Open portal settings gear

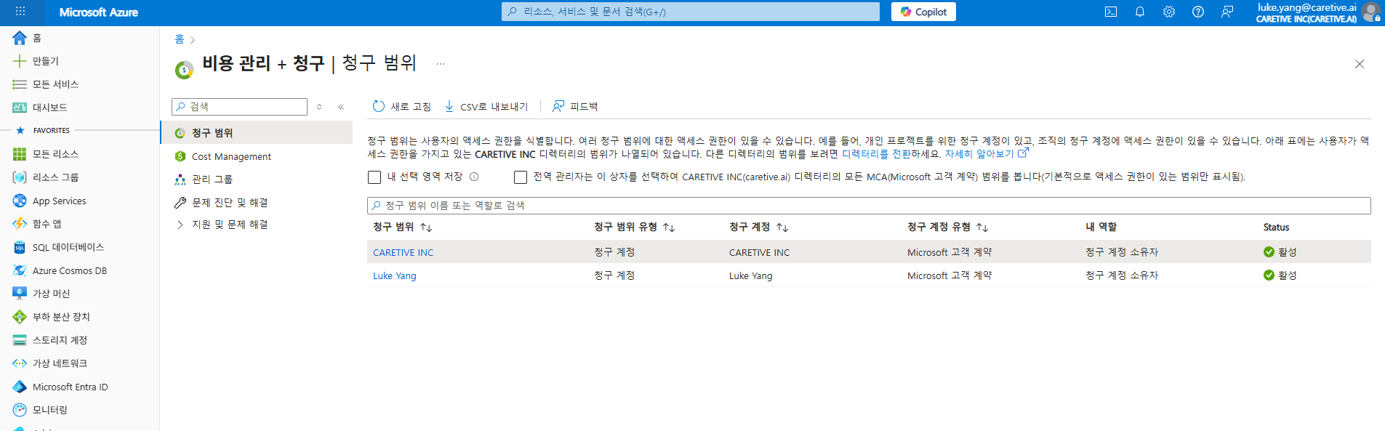pos(1169,12)
